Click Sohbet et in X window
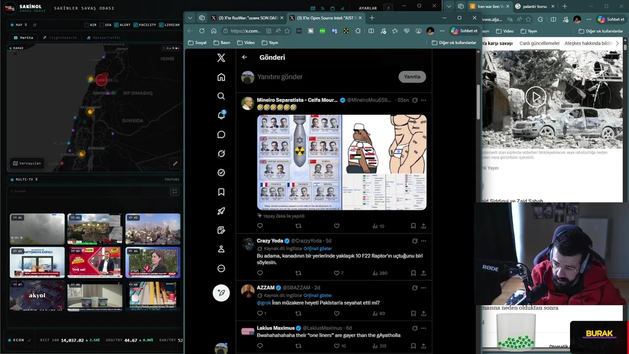Image resolution: width=629 pixels, height=354 pixels. [x=464, y=30]
